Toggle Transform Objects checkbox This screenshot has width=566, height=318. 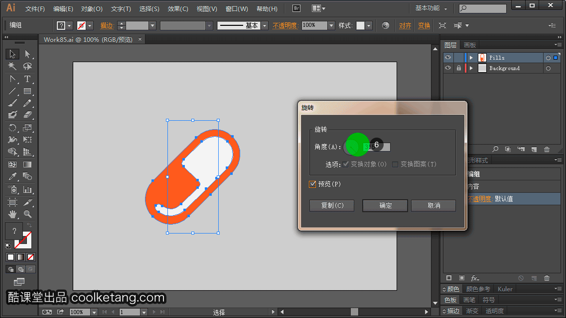click(346, 164)
